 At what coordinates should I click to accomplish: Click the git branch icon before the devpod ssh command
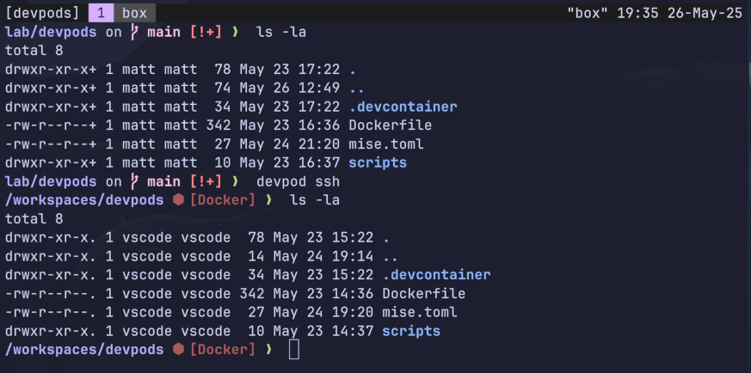(x=133, y=181)
